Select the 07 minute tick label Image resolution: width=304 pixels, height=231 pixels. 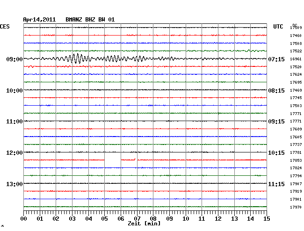tap(137, 219)
